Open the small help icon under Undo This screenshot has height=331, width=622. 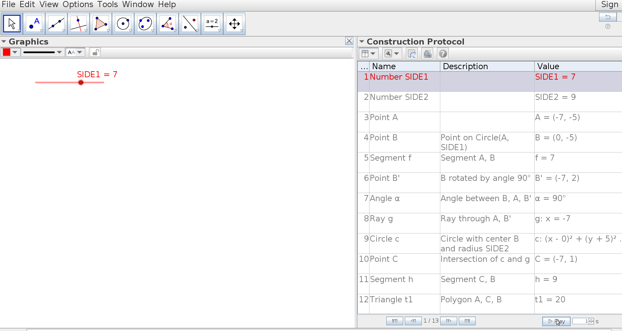click(x=608, y=26)
